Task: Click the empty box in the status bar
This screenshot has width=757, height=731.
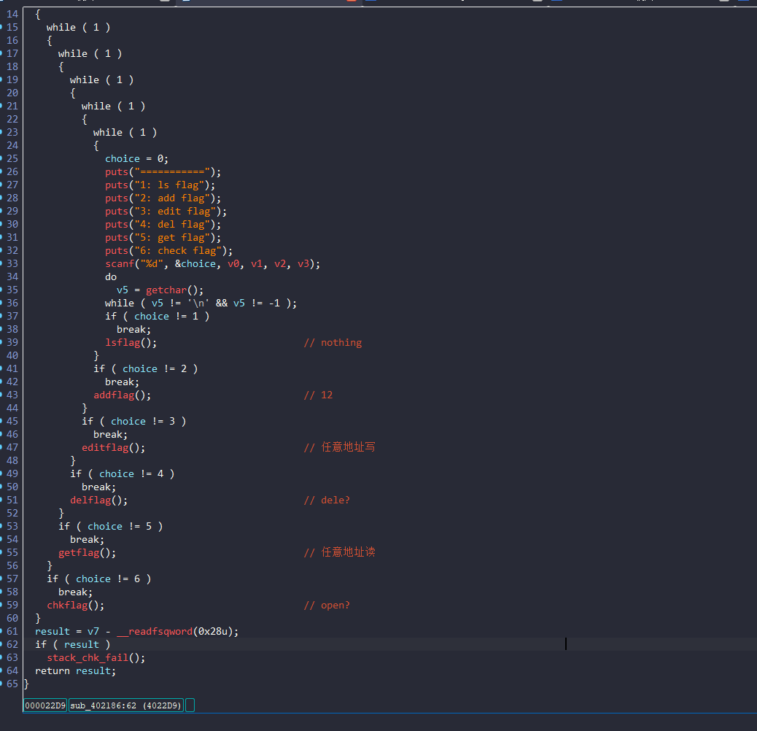Action: coord(190,705)
